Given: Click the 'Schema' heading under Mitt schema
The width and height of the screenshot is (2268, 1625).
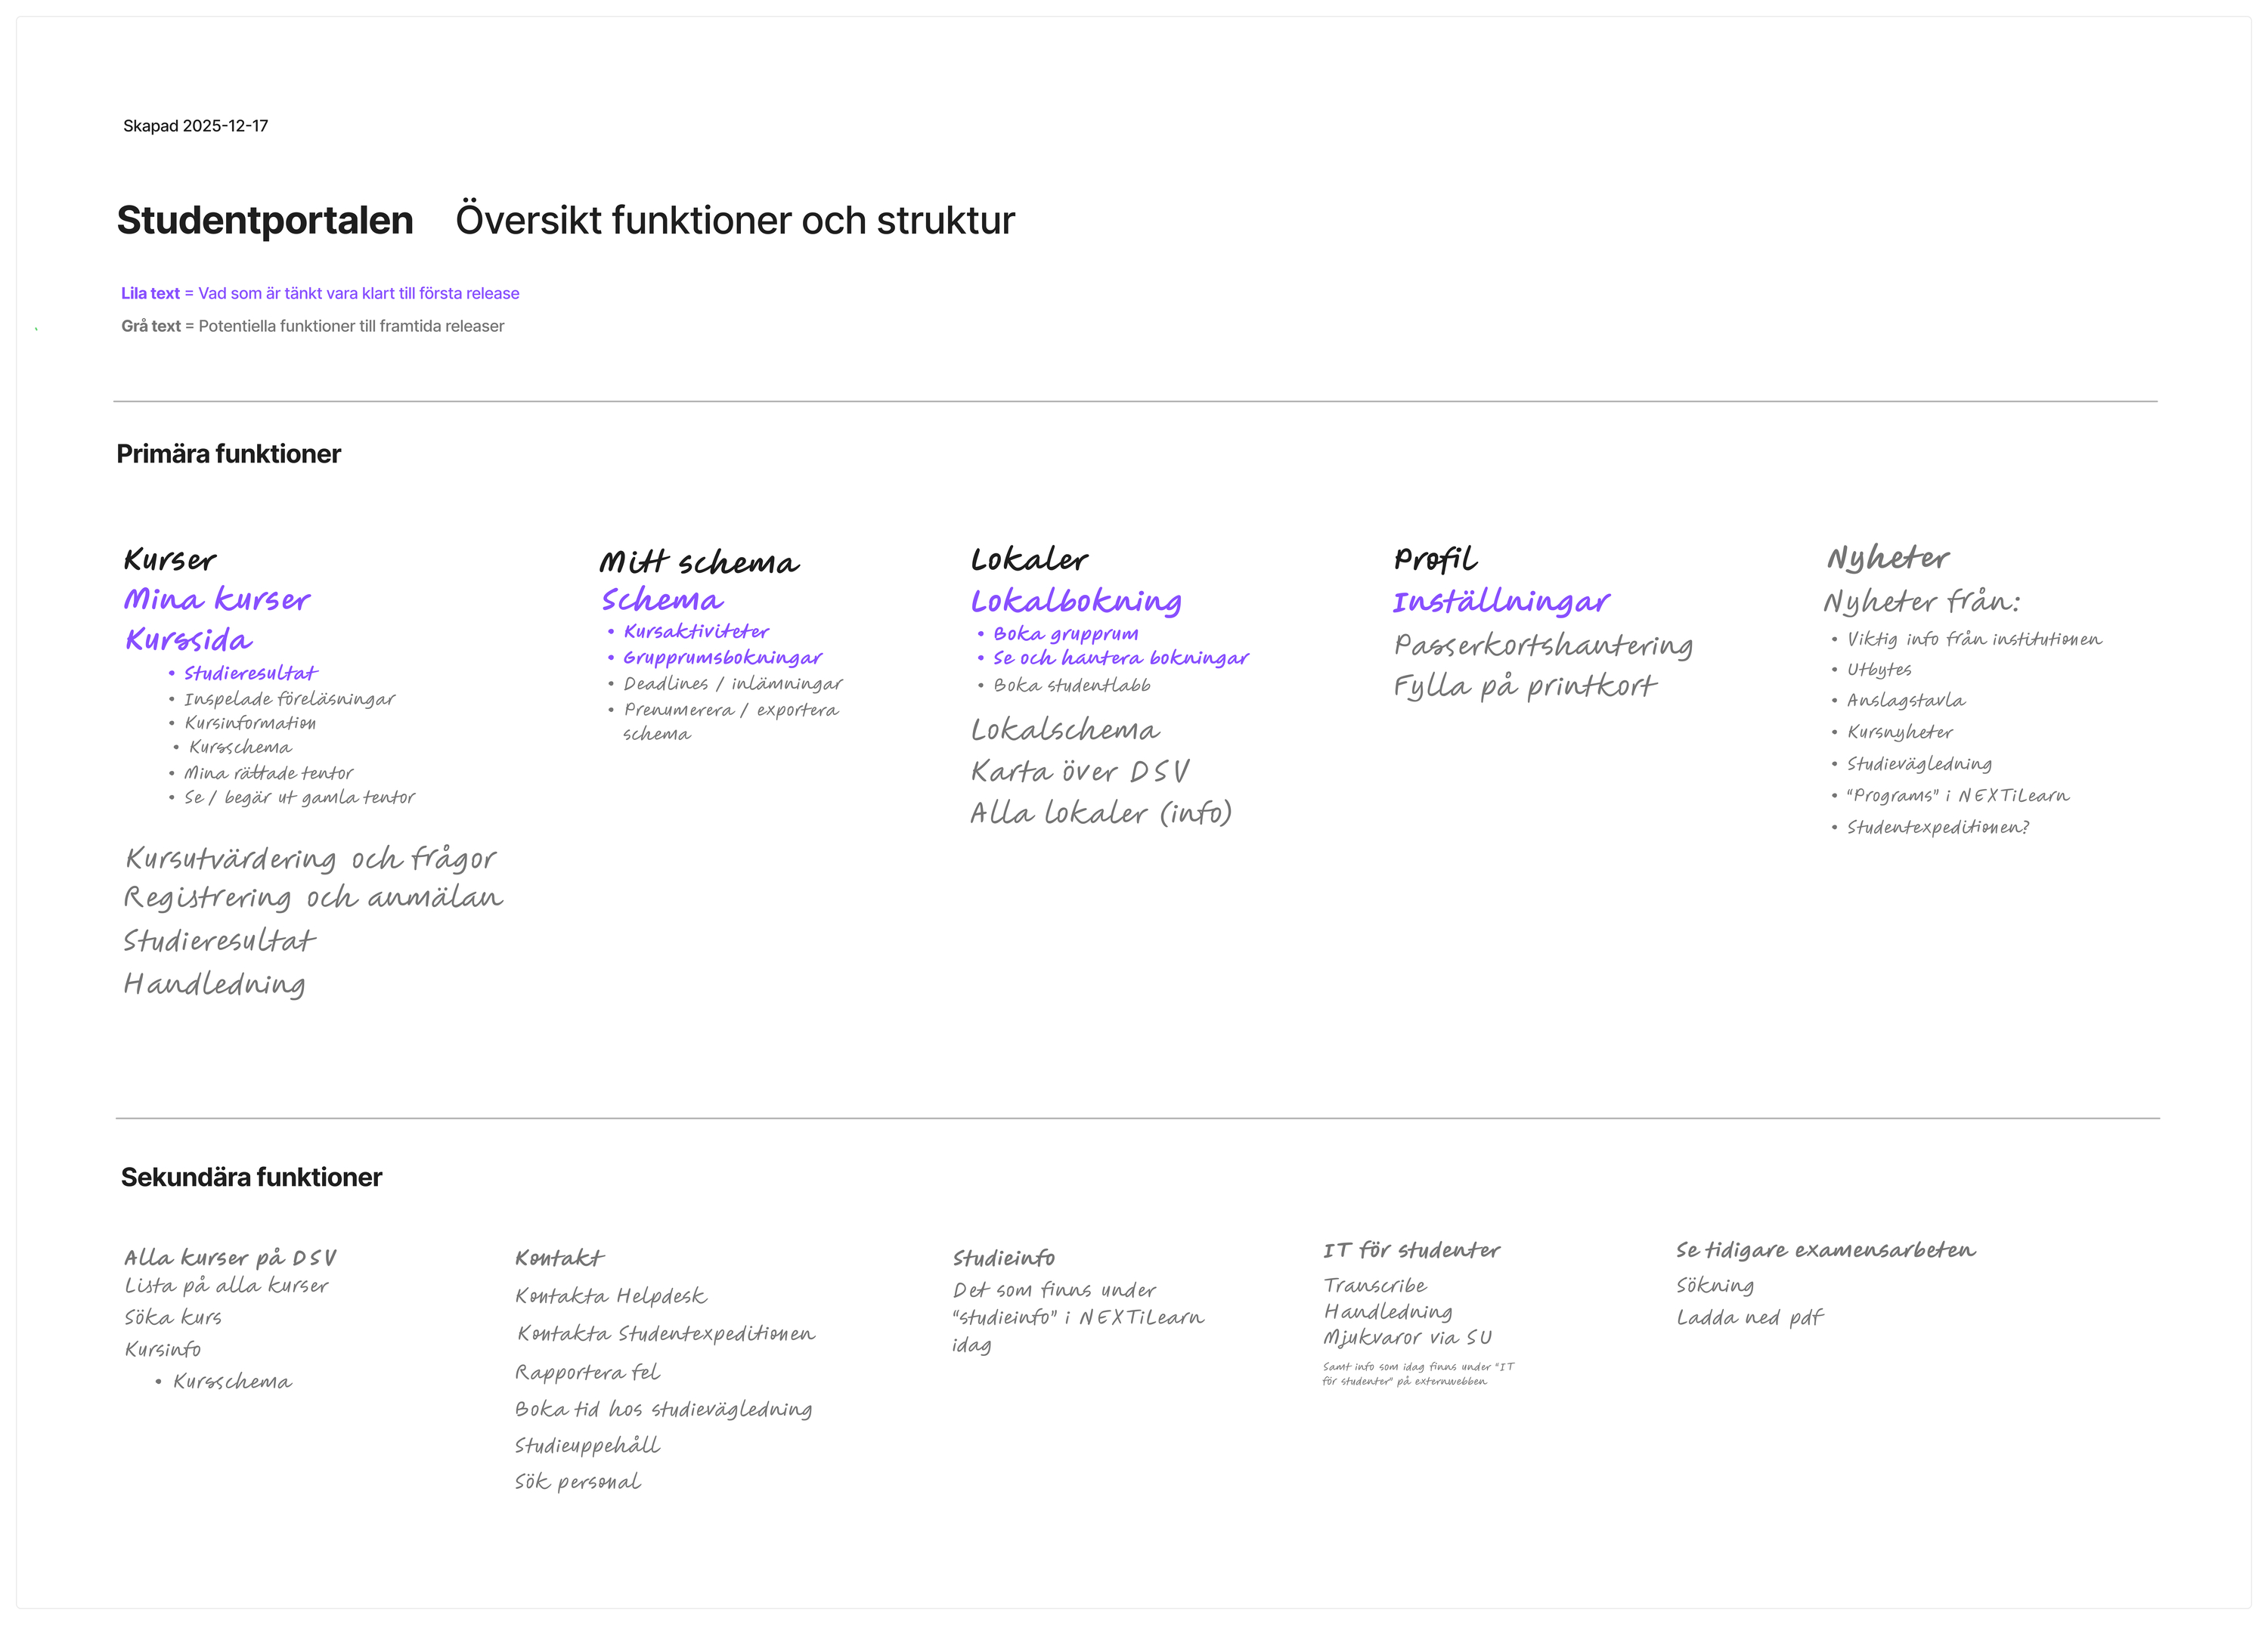Looking at the screenshot, I should 662,600.
